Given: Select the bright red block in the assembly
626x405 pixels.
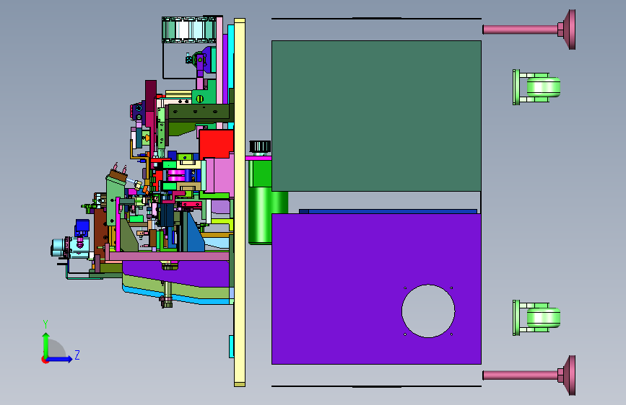Looking at the screenshot, I should [x=216, y=144].
